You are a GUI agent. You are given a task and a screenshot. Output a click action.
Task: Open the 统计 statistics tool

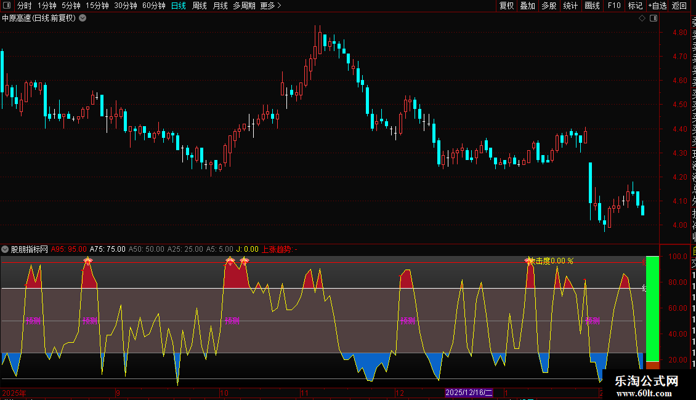pyautogui.click(x=570, y=6)
